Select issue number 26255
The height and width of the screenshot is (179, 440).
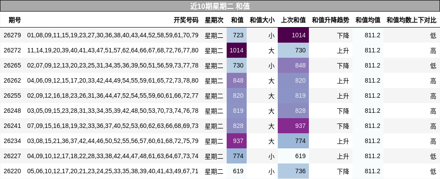point(12,95)
